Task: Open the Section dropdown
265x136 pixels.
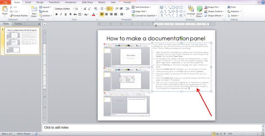Action: [45, 16]
